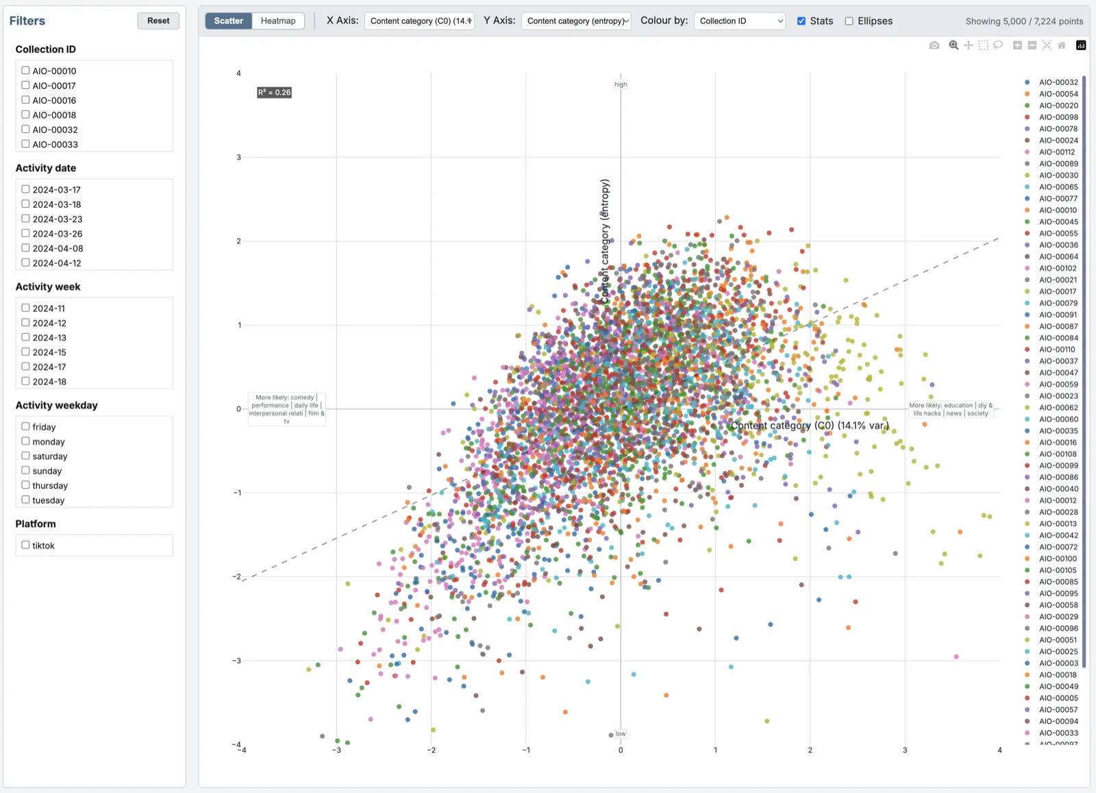Check the tiktok platform filter
This screenshot has width=1096, height=793.
pos(25,545)
